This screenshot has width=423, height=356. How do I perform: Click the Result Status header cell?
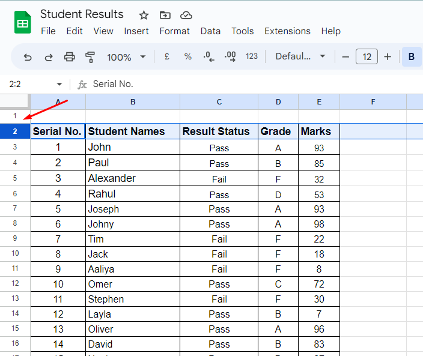tap(219, 131)
